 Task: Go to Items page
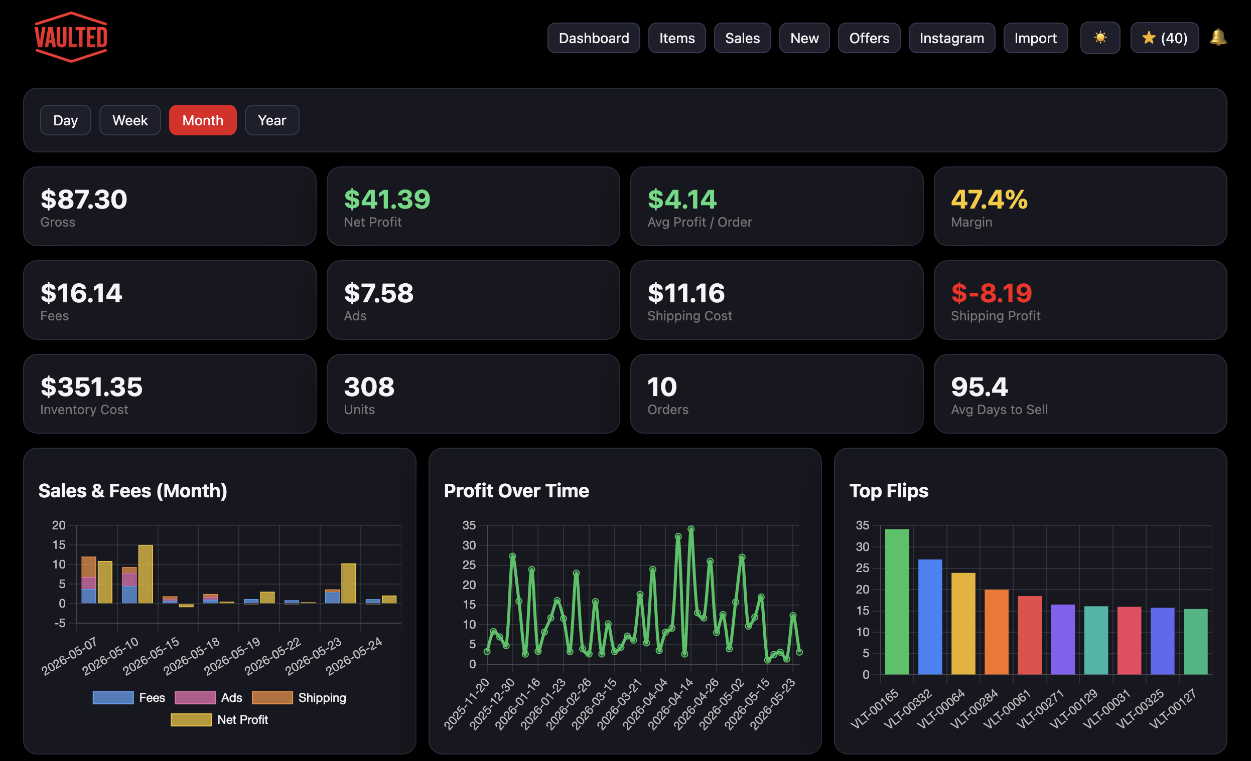(x=677, y=38)
